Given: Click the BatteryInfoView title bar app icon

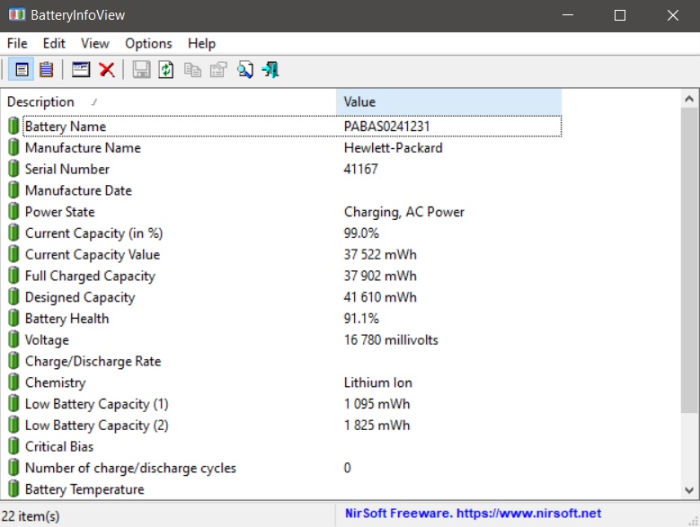Looking at the screenshot, I should pos(17,14).
